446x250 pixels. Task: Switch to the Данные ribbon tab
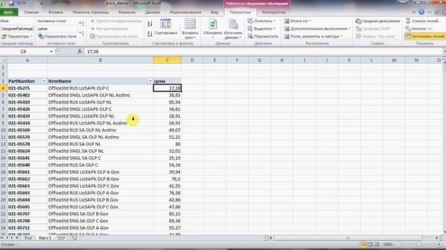[x=153, y=12]
